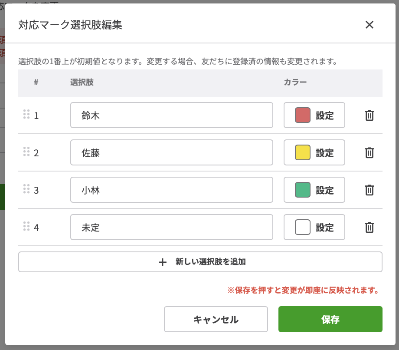Click the white color swatch for 未定
This screenshot has height=350, width=399.
click(302, 228)
